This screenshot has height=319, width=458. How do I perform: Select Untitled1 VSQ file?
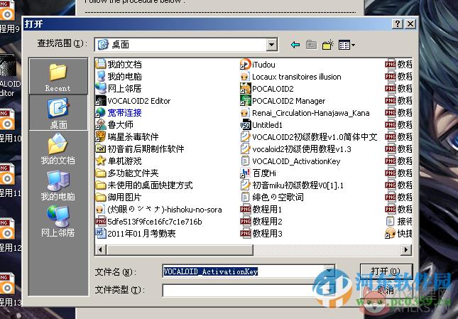pyautogui.click(x=261, y=125)
